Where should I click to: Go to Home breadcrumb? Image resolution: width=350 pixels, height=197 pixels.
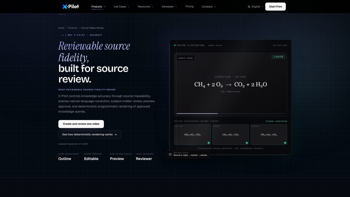coord(61,28)
